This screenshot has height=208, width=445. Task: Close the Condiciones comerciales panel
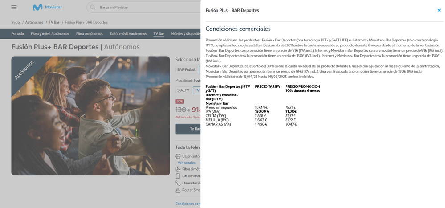(x=439, y=10)
